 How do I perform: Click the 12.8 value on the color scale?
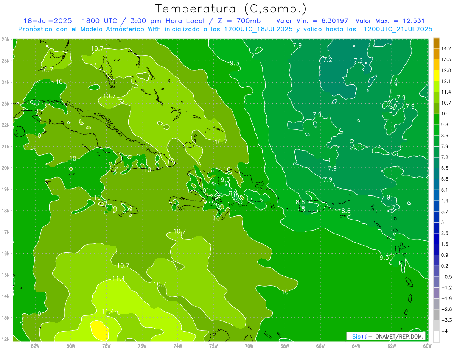[x=446, y=70]
